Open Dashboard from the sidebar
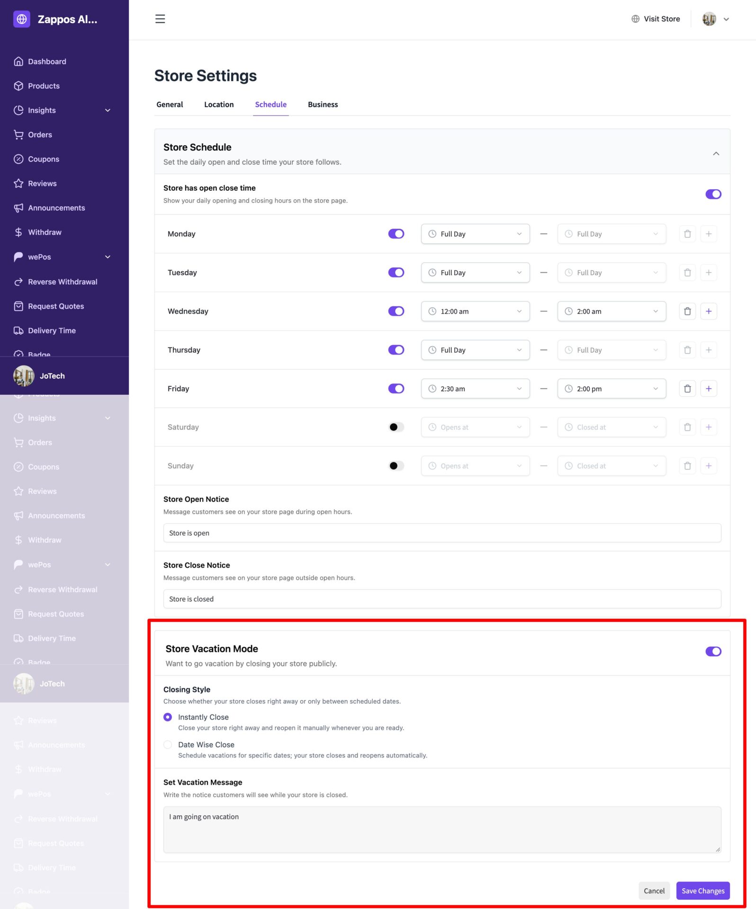Viewport: 756px width, 909px height. (x=47, y=62)
